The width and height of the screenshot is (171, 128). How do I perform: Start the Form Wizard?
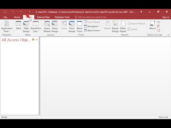tap(92, 22)
